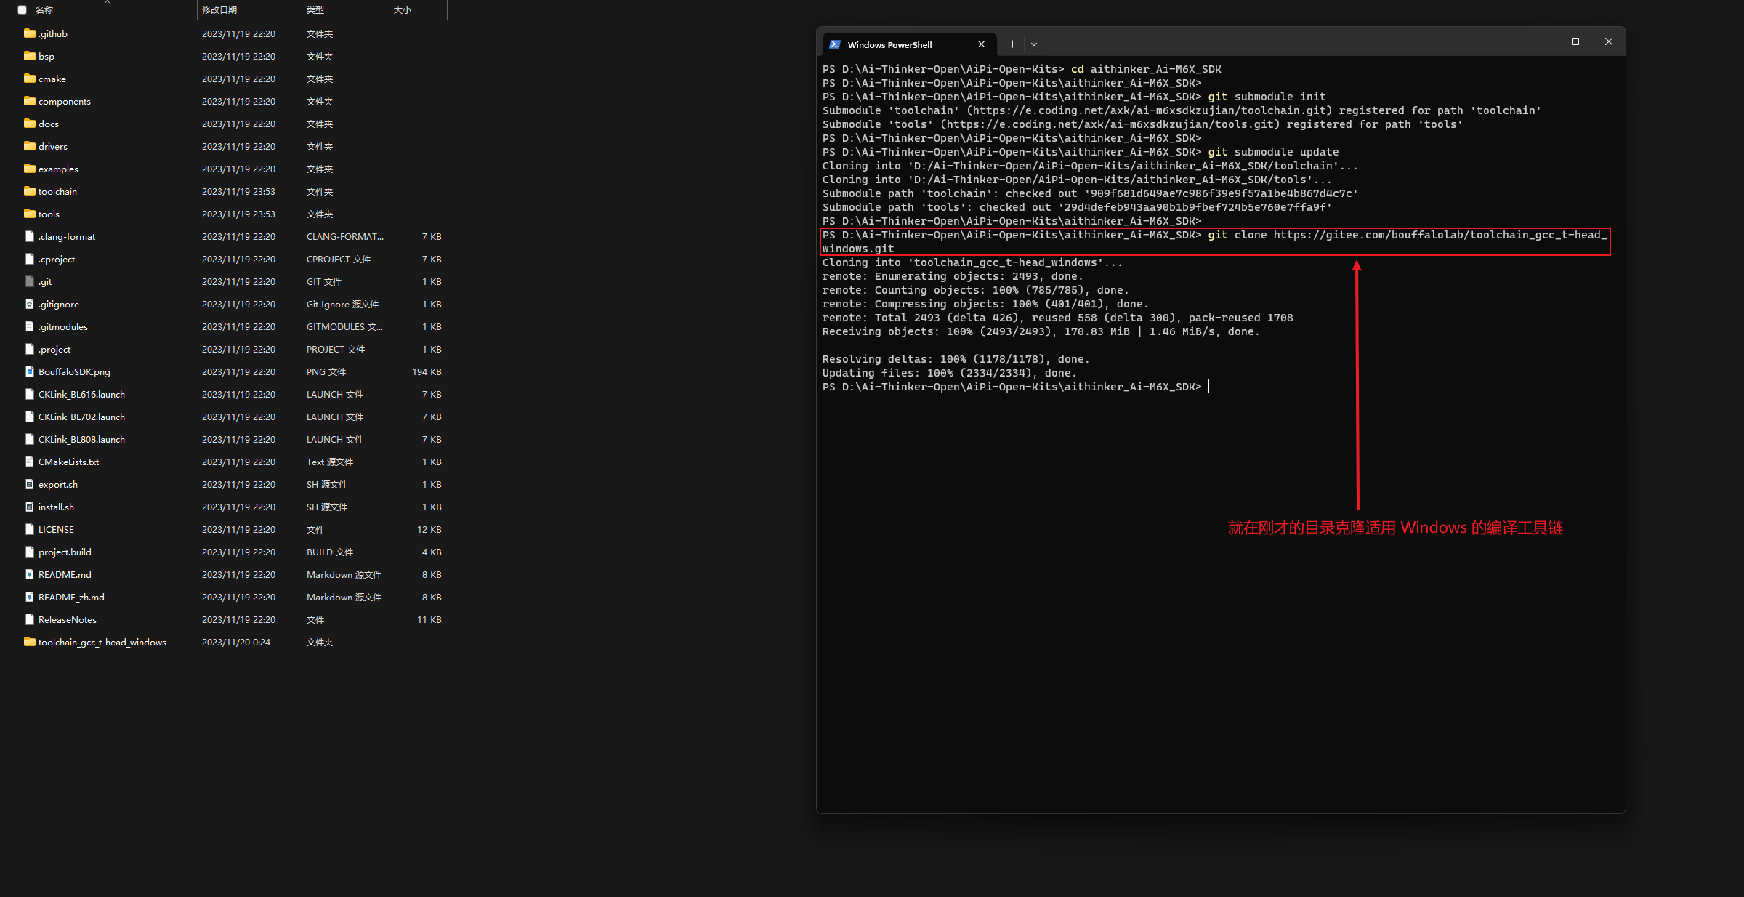1744x897 pixels.
Task: Click the .gitignore file icon
Action: (x=29, y=304)
